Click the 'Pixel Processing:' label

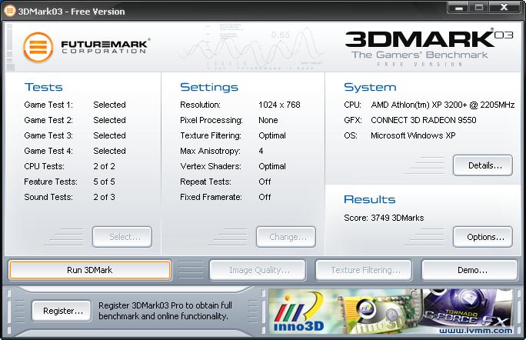(211, 120)
